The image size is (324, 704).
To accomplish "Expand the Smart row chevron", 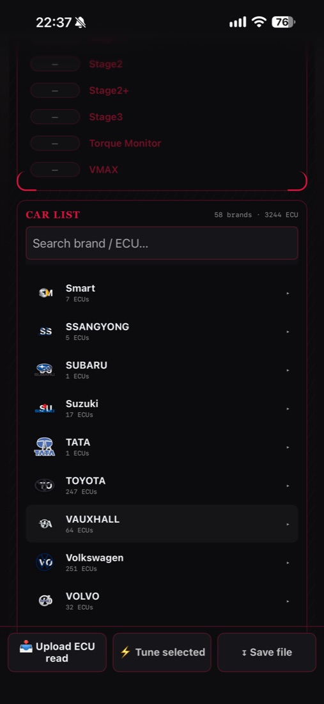I will (x=288, y=293).
